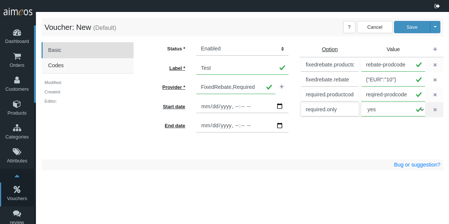
Task: Open the required.only value dropdown
Action: tap(393, 109)
